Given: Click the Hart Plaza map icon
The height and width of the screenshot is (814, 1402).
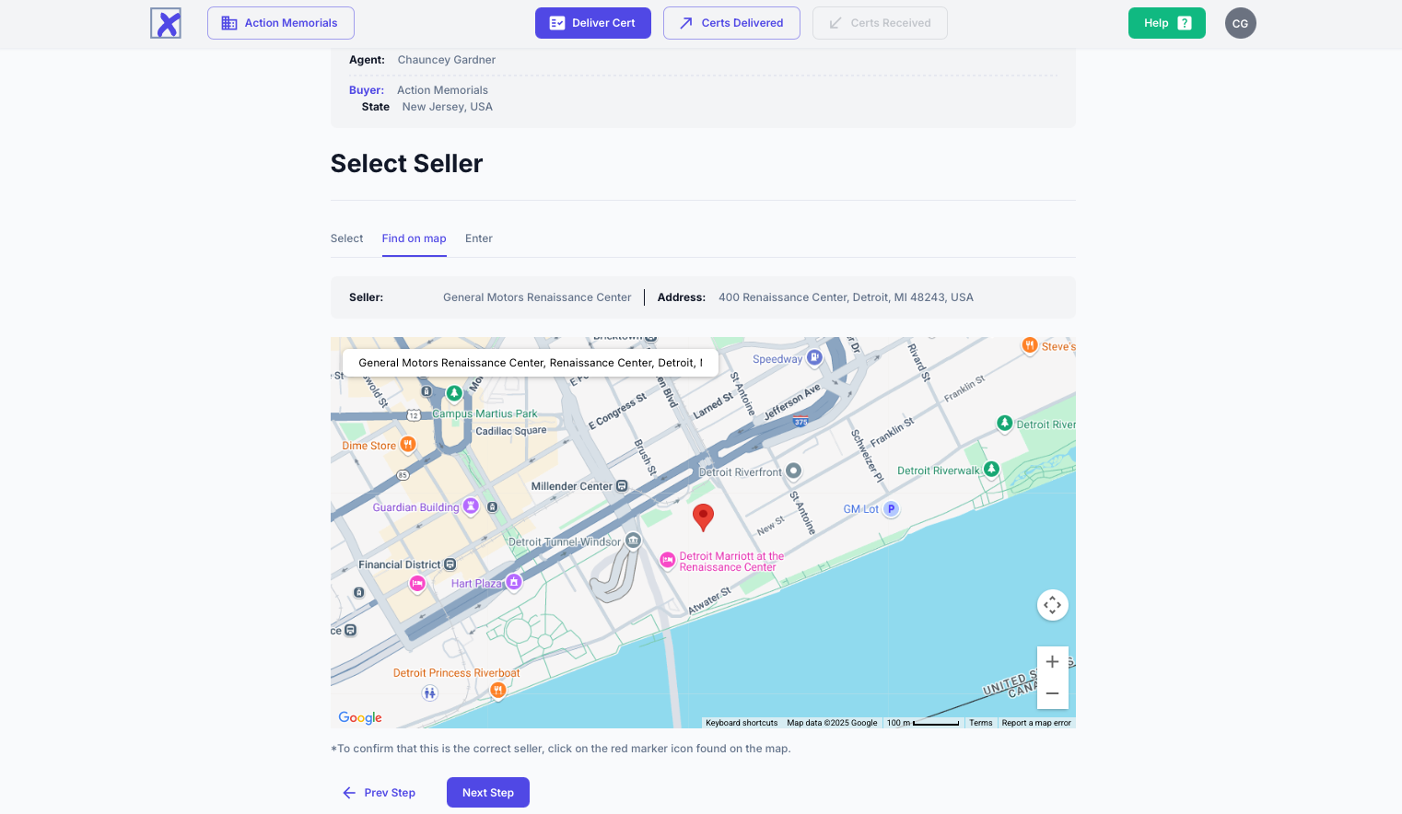Looking at the screenshot, I should point(514,582).
